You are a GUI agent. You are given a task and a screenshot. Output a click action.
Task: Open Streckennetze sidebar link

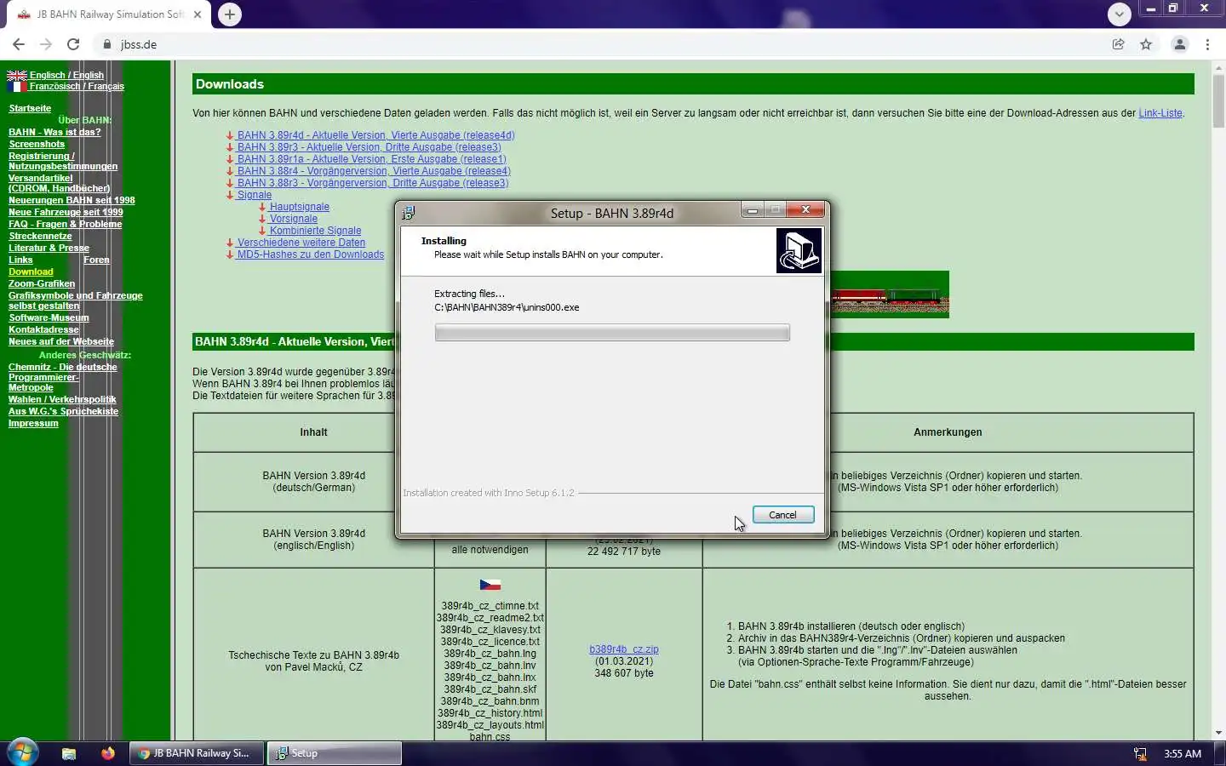(40, 236)
